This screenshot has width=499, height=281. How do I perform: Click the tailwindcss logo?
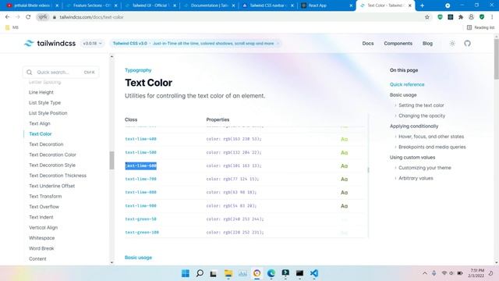50,44
